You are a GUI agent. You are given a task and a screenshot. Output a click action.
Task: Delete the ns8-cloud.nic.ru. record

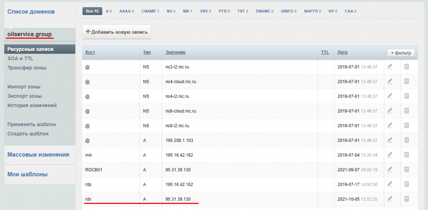click(x=406, y=111)
